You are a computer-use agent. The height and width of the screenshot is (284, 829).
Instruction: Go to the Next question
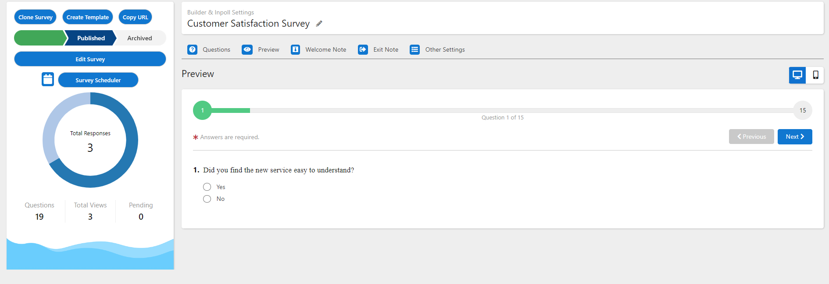pos(795,137)
